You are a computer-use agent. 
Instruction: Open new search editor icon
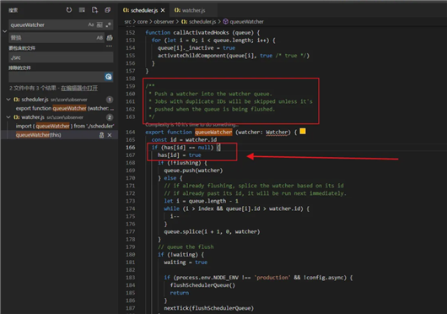[94, 10]
